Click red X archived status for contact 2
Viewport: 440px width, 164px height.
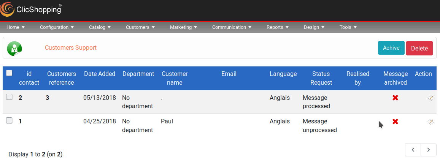396,98
